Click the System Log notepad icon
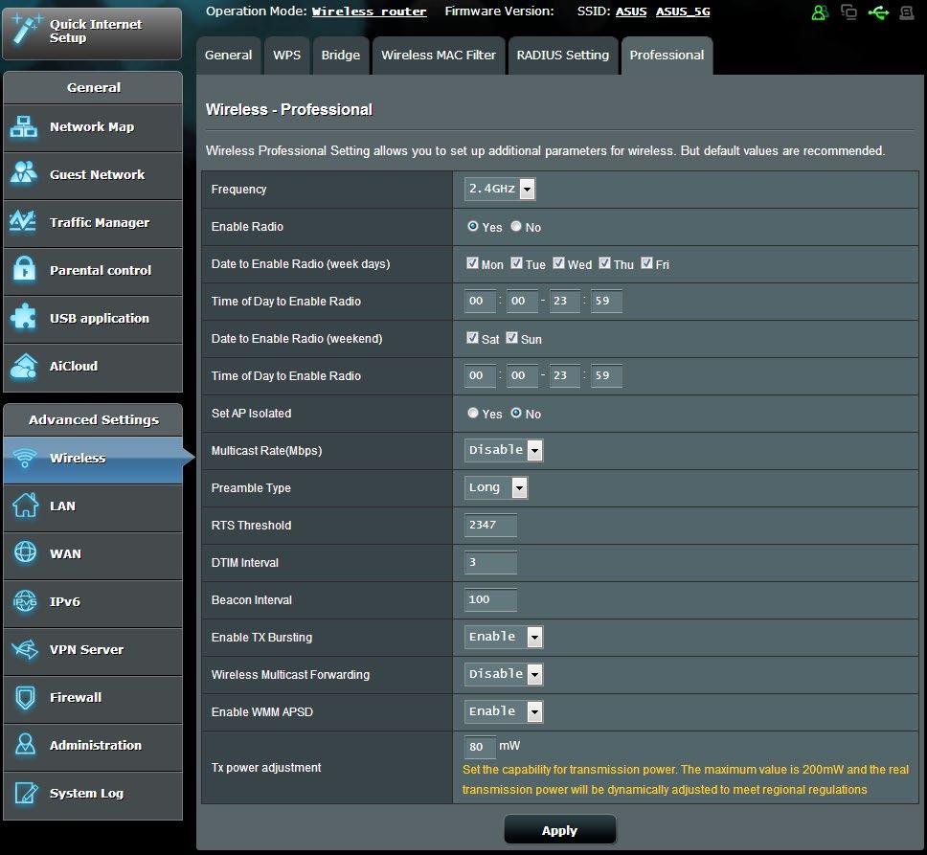Screen dimensions: 927x855 tap(26, 793)
